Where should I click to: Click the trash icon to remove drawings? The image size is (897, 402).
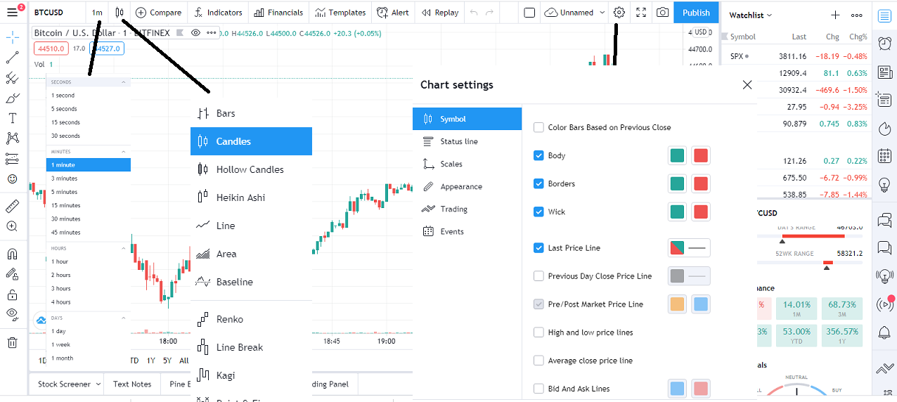(12, 342)
